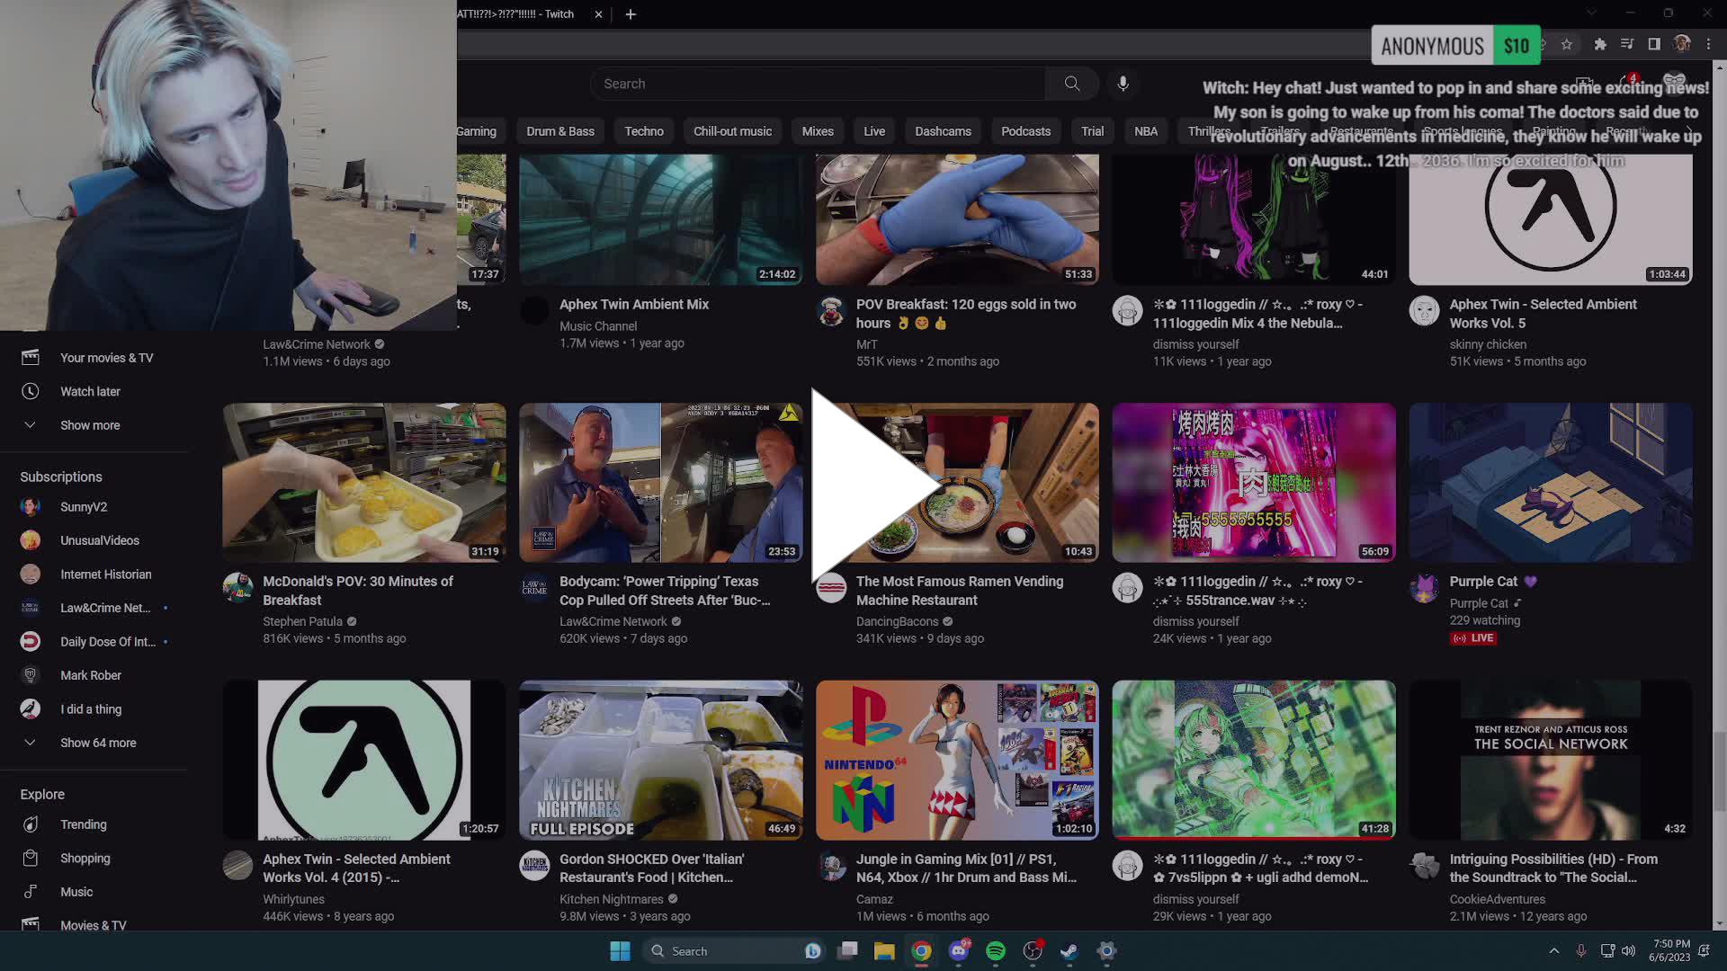Toggle the browser side panel
Image resolution: width=1727 pixels, height=971 pixels.
pos(1653,44)
